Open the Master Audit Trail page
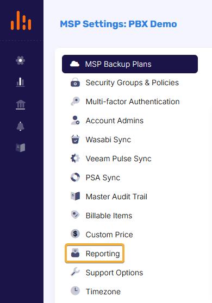The image size is (212, 303). [x=116, y=197]
